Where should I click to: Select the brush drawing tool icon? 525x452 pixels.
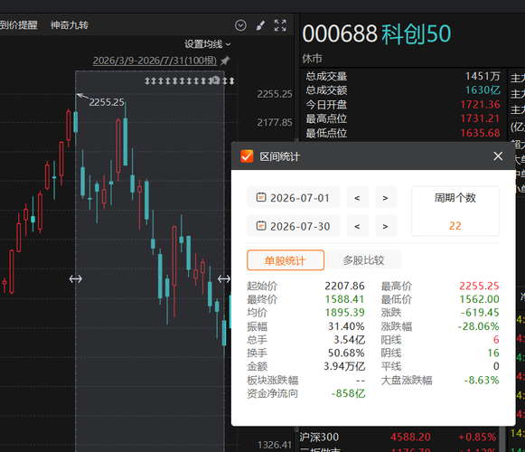click(260, 25)
